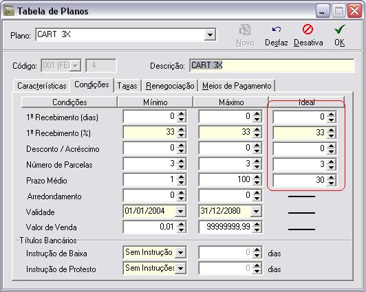Increase Arredondamento minimum value
The image size is (366, 292).
[181, 193]
